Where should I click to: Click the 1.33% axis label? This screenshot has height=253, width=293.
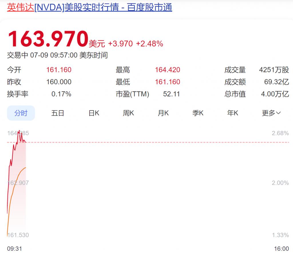click(280, 235)
